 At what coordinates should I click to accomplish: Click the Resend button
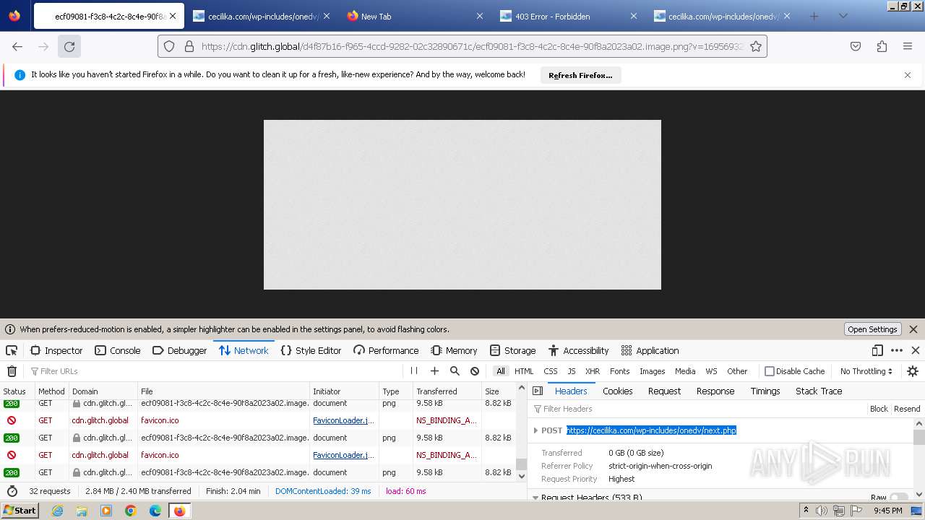[907, 409]
